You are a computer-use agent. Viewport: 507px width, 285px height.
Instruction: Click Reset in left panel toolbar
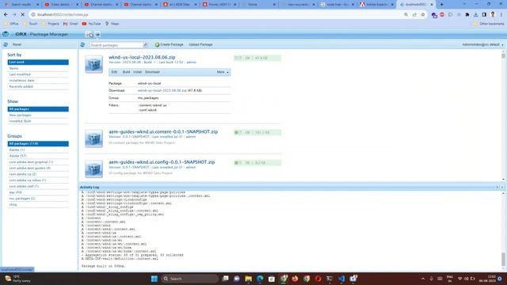17,44
